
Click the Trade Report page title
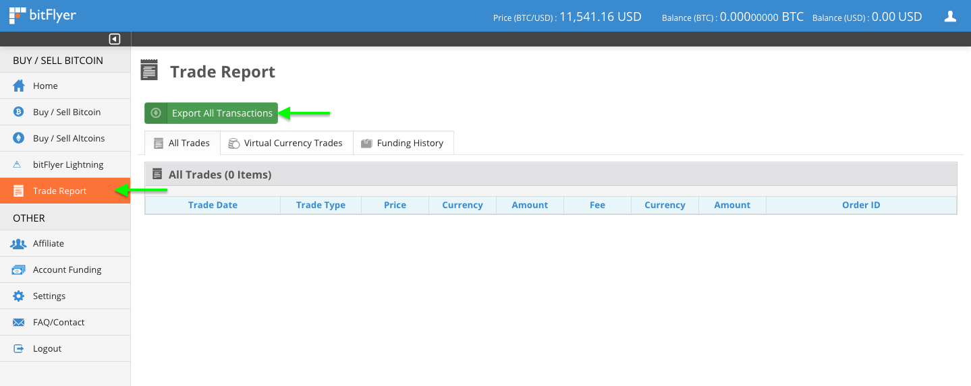[x=223, y=71]
